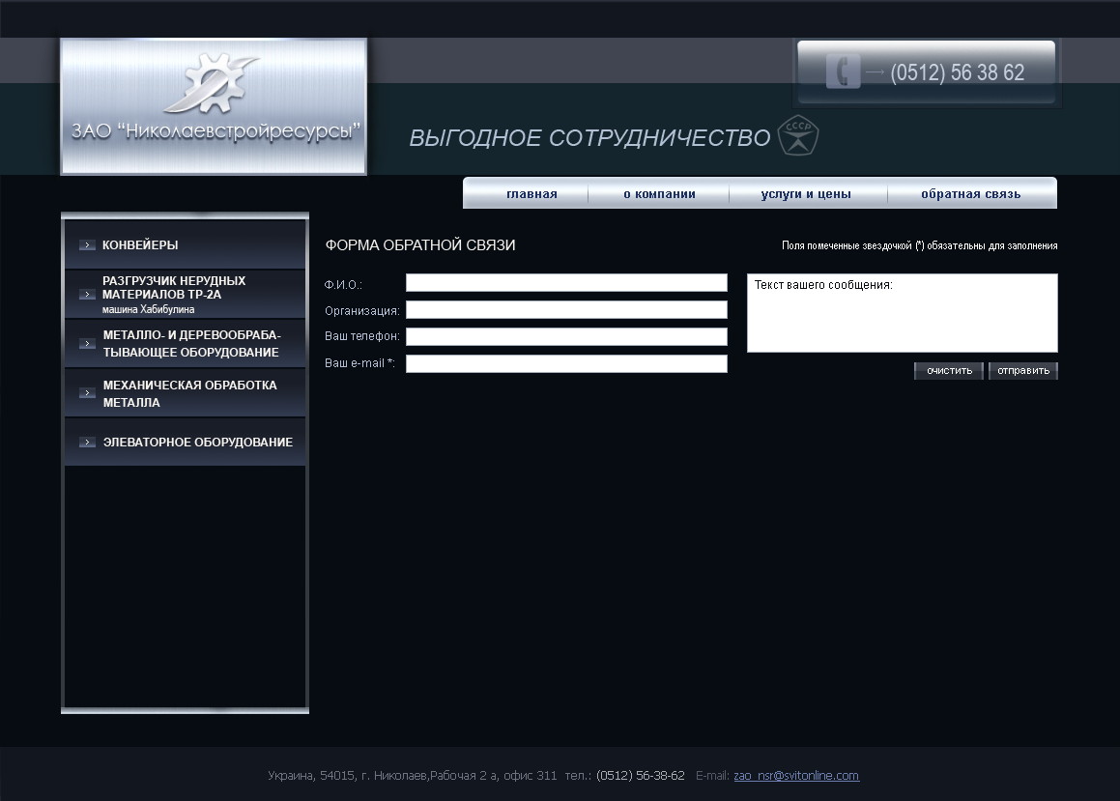Click arrow icon beside Механическая обработка металла
Viewport: 1120px width, 801px height.
click(87, 393)
